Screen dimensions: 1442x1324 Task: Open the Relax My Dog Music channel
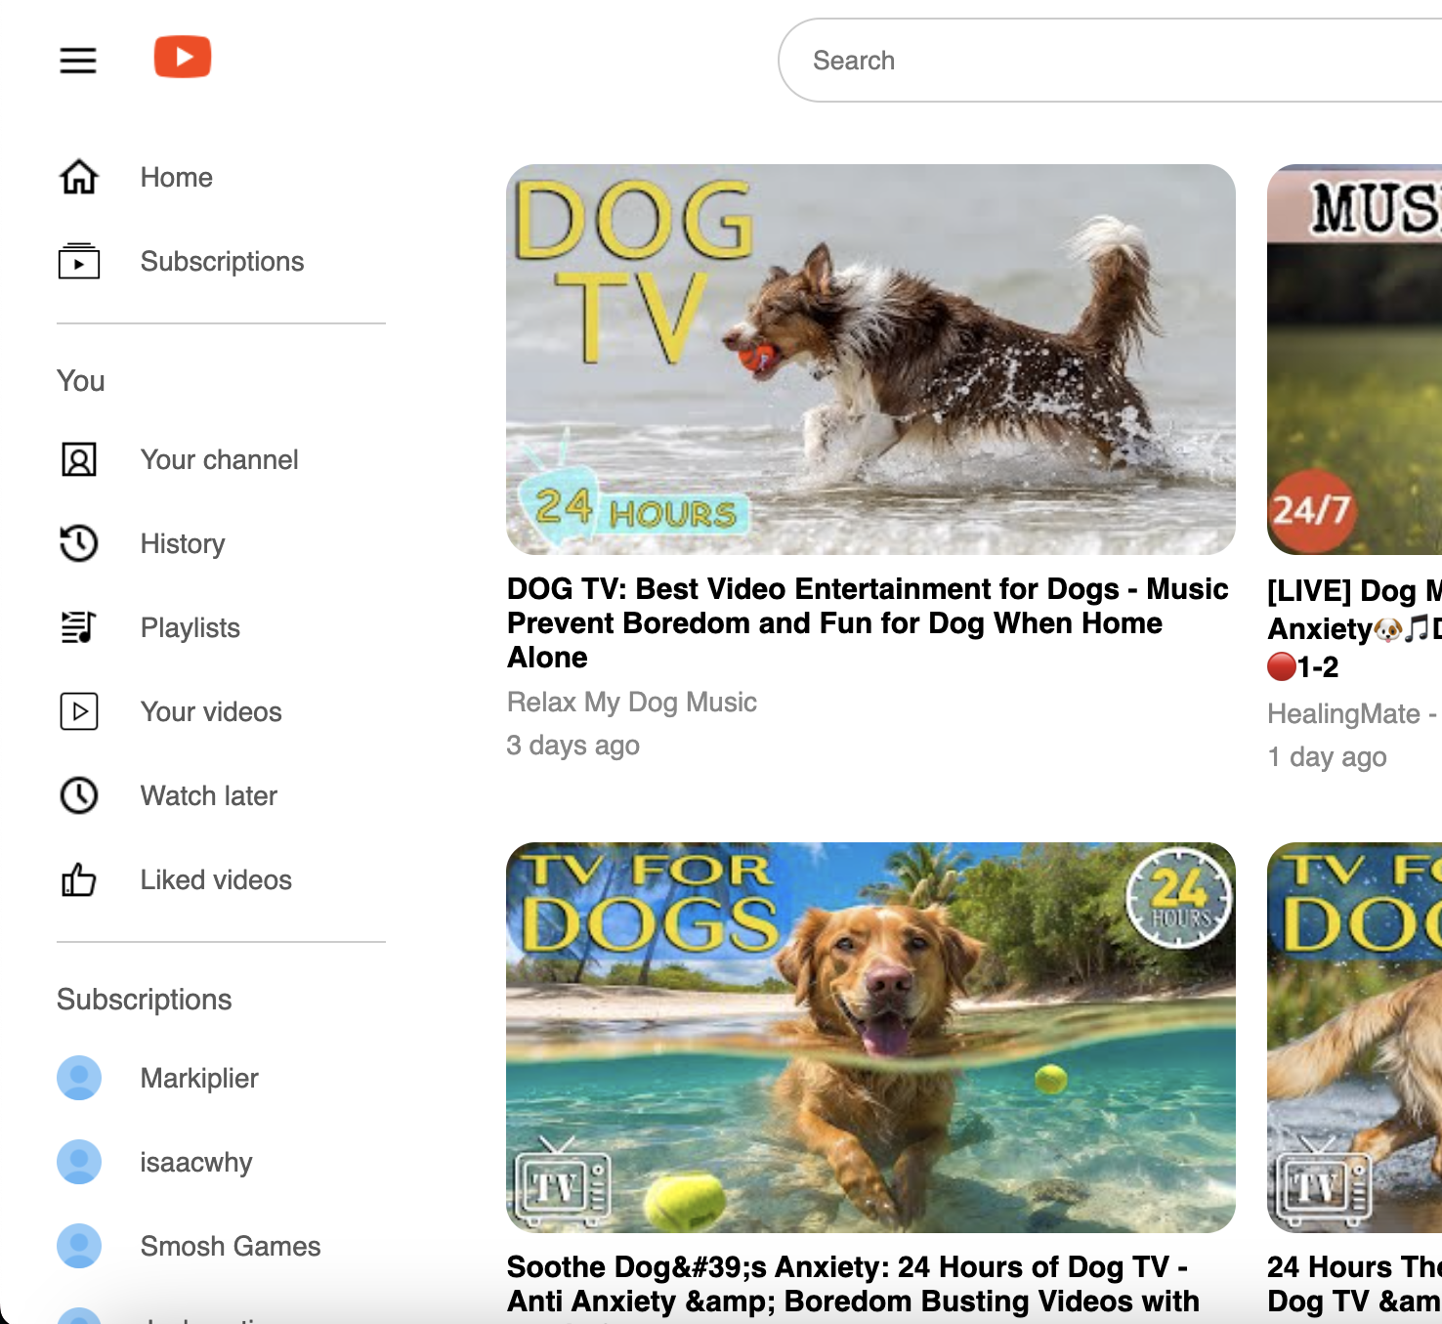click(x=632, y=703)
